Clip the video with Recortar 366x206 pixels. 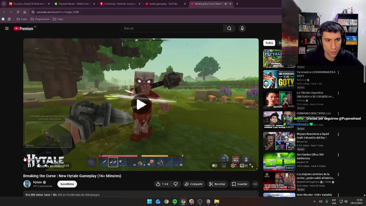tap(217, 184)
